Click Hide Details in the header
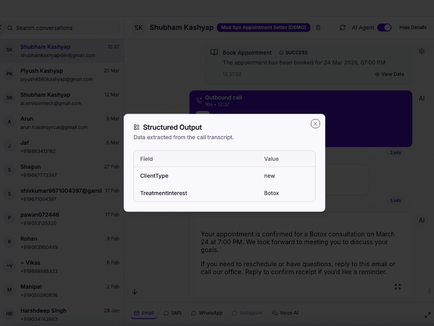This screenshot has width=434, height=326. coord(413,28)
